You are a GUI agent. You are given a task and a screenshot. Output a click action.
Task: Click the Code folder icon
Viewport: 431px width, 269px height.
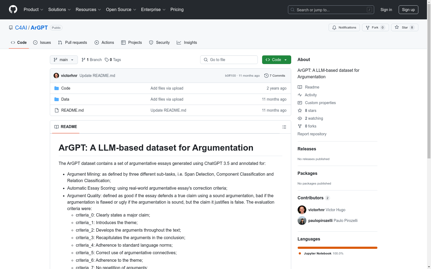point(57,88)
